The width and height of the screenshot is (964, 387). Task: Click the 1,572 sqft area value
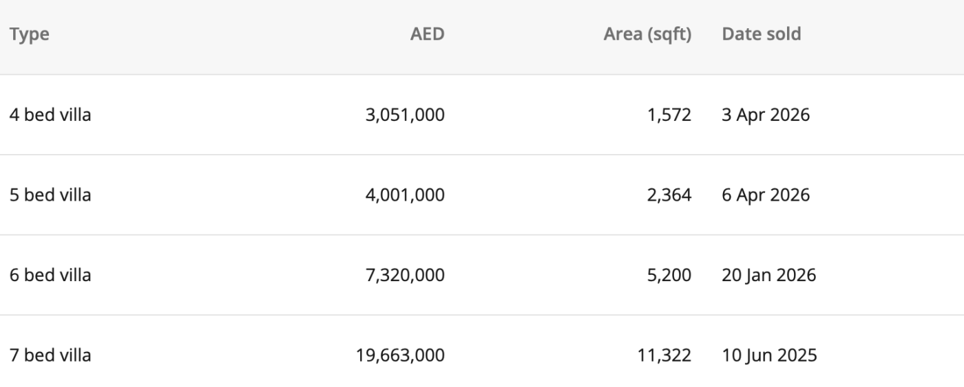[x=669, y=115]
